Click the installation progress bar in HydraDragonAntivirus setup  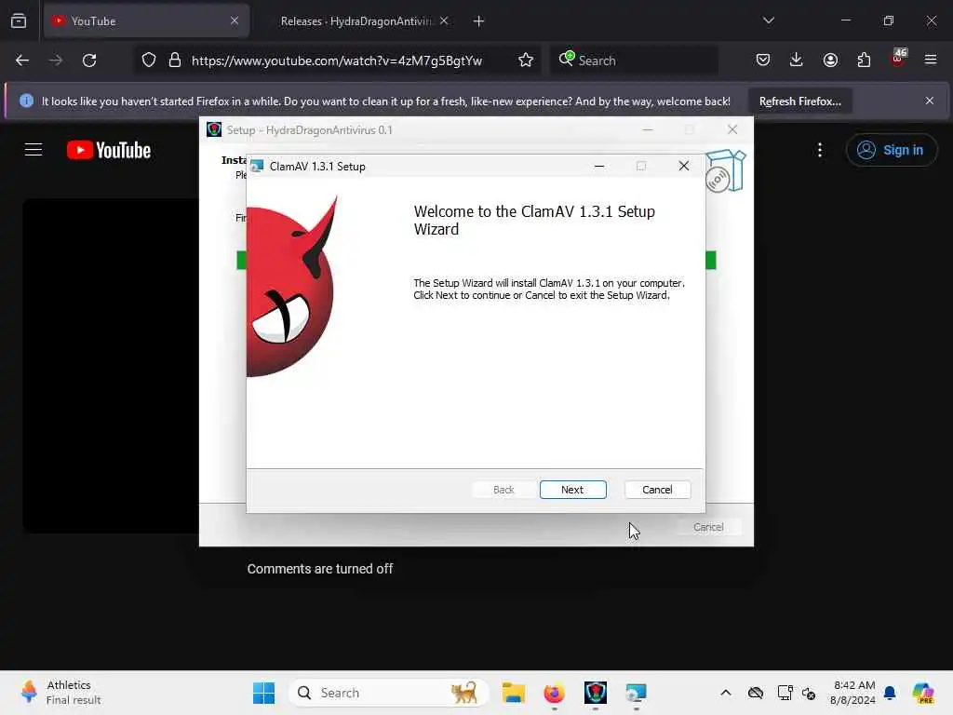476,261
